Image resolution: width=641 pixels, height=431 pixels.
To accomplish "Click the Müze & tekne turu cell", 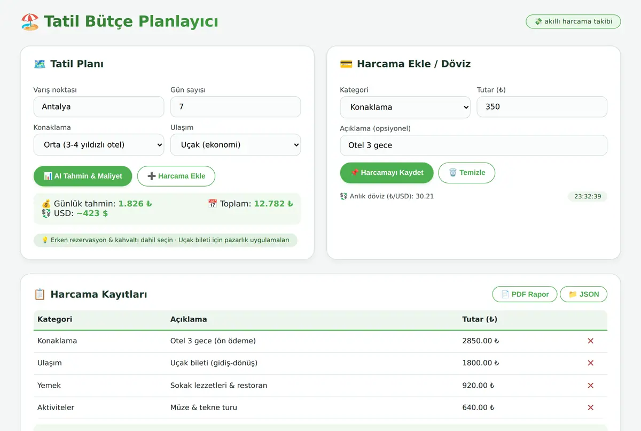I will [204, 407].
